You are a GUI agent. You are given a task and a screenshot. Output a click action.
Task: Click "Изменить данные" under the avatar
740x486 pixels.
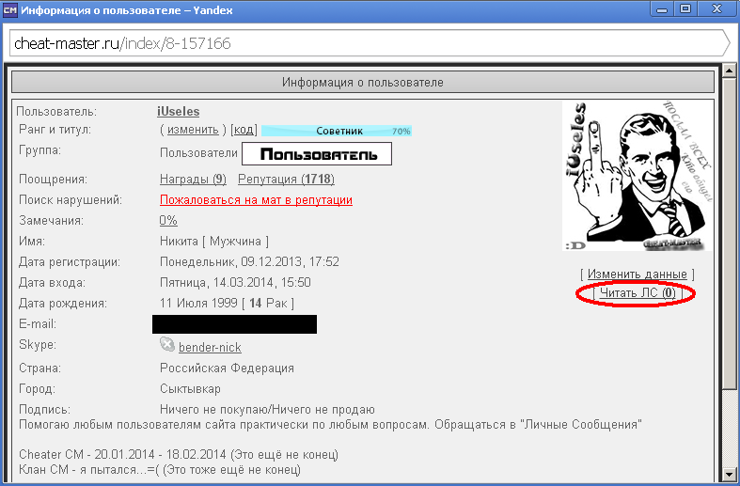pos(638,274)
